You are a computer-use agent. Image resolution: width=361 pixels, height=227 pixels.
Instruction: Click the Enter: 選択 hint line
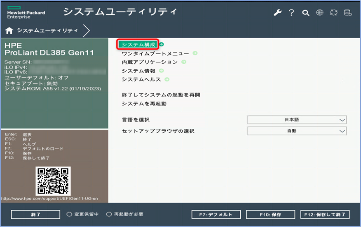click(x=19, y=134)
